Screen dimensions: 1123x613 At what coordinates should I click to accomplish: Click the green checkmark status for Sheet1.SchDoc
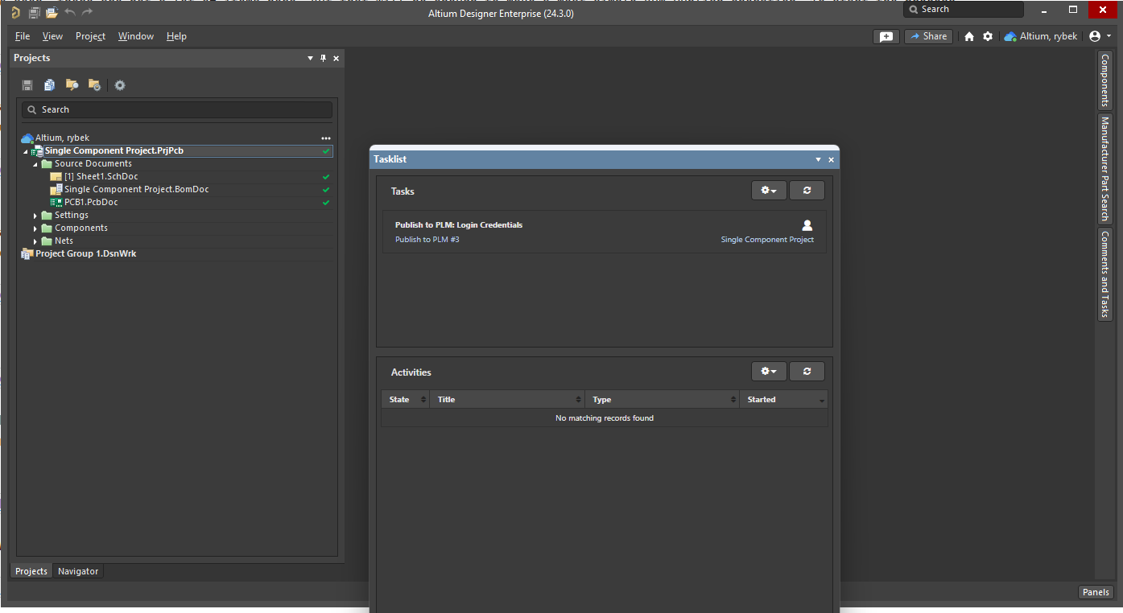point(326,177)
